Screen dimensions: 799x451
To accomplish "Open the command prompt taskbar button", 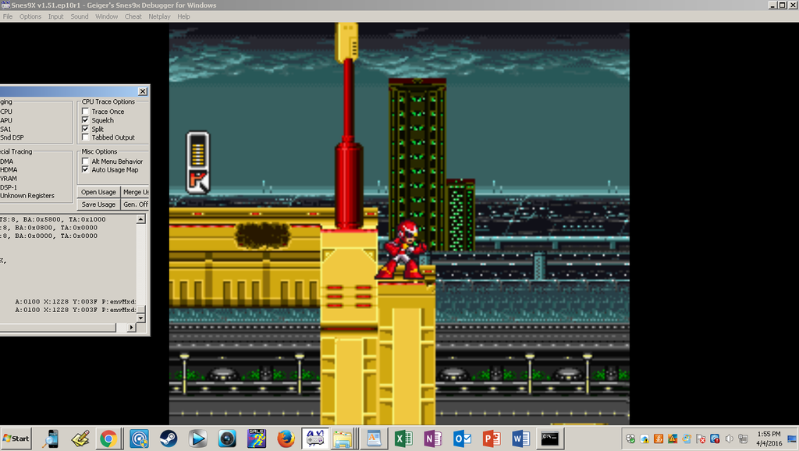I will click(550, 439).
